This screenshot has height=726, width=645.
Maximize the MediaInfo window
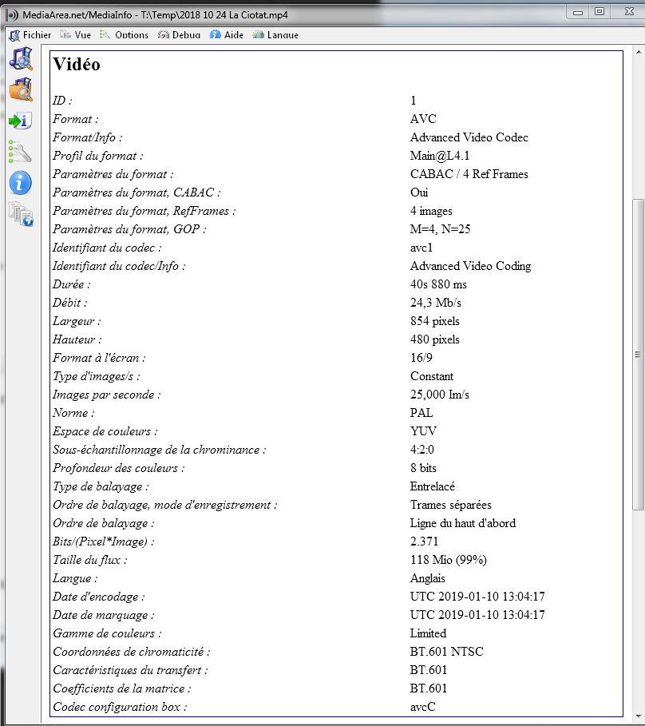(x=599, y=11)
